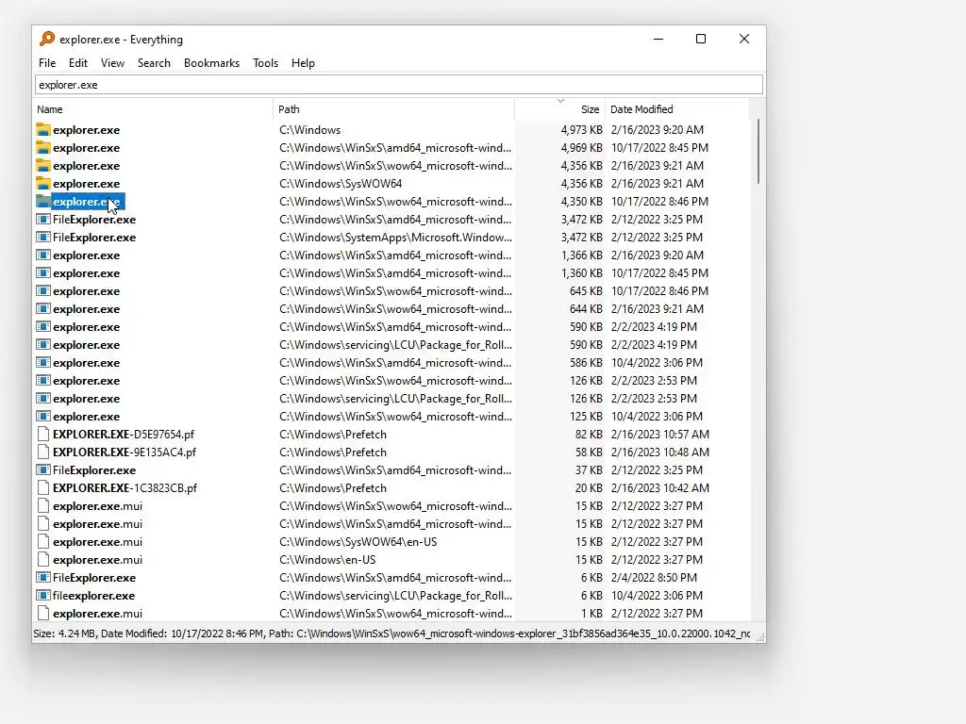Viewport: 966px width, 724px height.
Task: Click icon of FileExplorer.exe in SystemApps path
Action: coord(43,237)
